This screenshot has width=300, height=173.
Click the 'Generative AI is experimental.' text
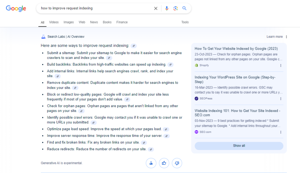62,163
